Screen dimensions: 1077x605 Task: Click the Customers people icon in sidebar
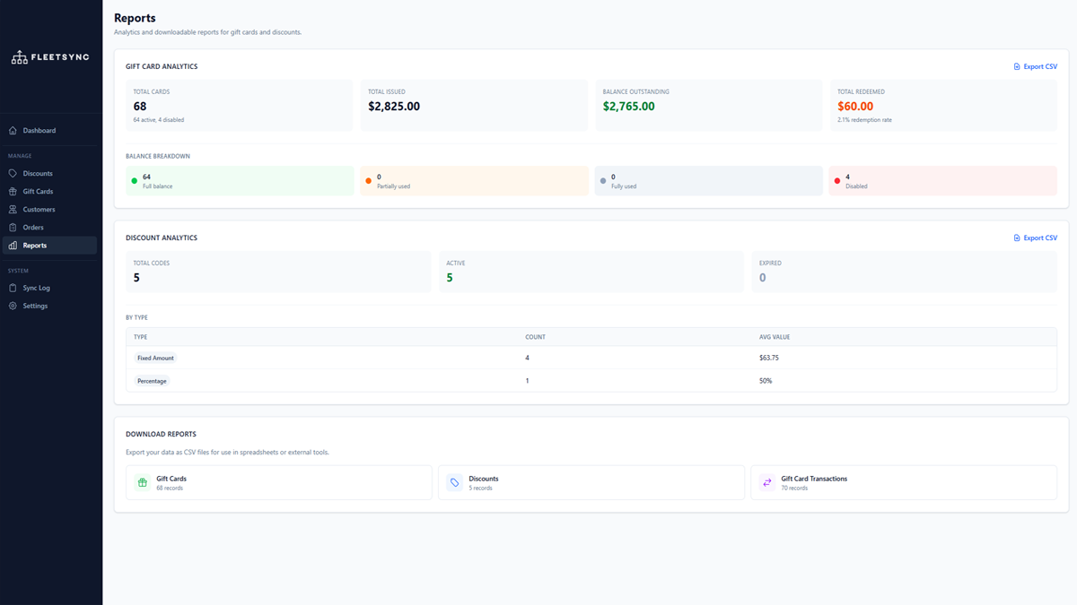pyautogui.click(x=13, y=210)
